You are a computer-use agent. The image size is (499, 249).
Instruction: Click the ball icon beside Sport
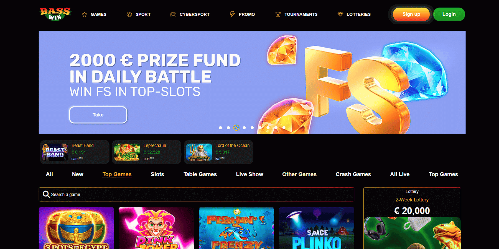pyautogui.click(x=129, y=14)
